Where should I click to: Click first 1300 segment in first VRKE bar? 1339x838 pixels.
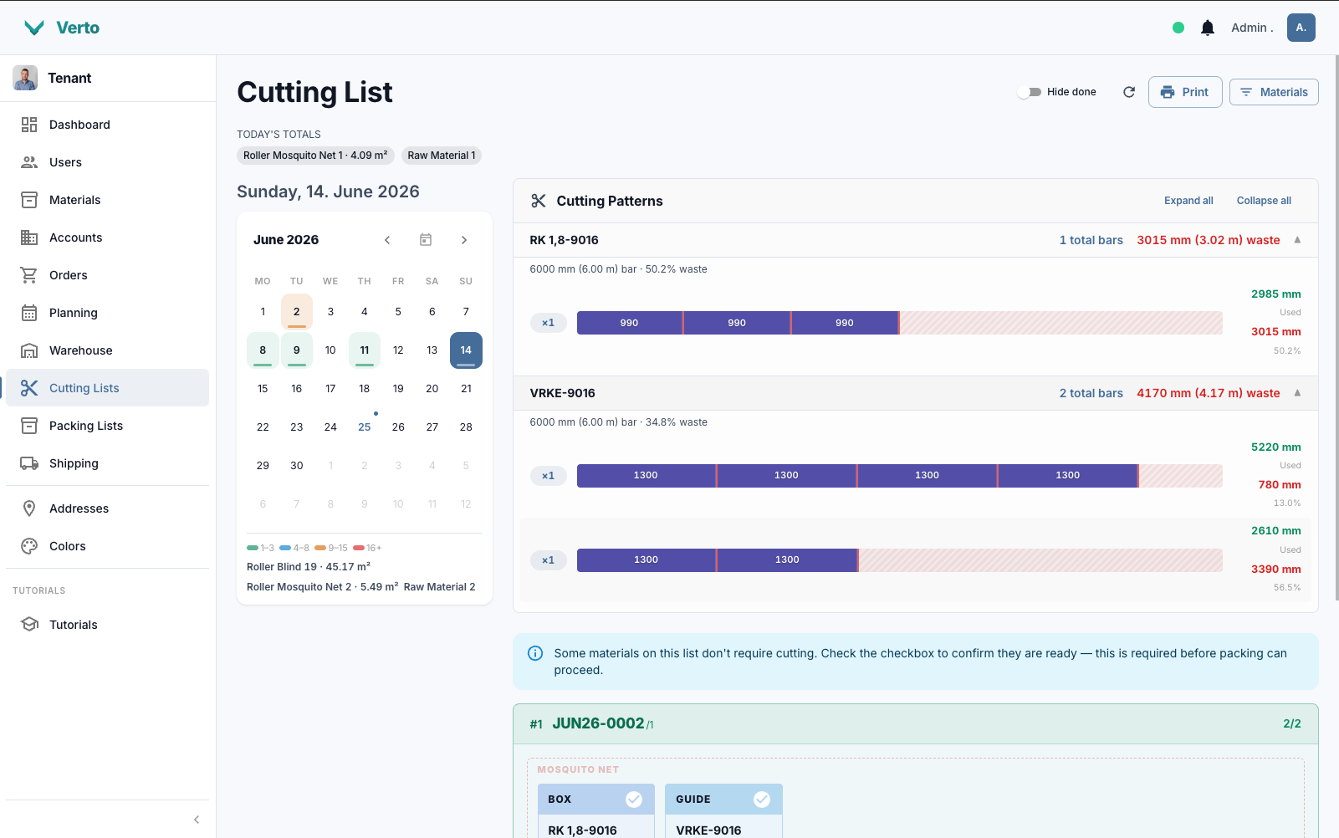[x=646, y=476]
